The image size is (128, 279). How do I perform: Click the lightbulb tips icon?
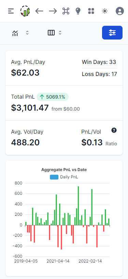click(x=78, y=11)
